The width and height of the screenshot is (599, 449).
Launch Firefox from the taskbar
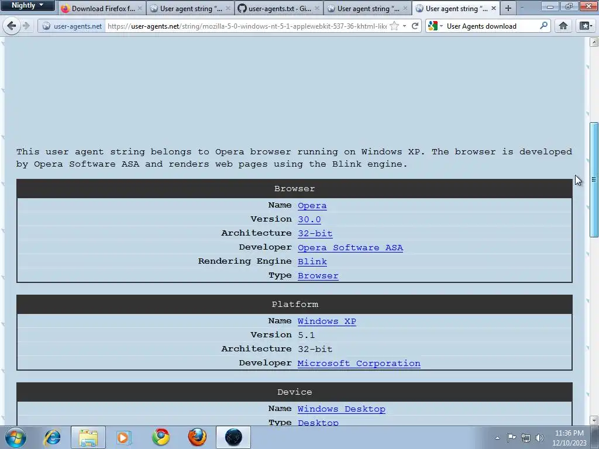click(197, 437)
